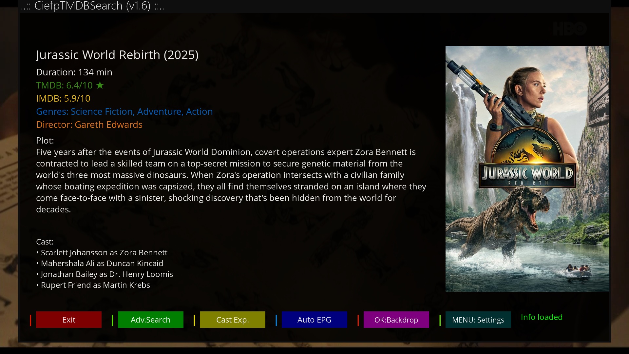Click the Duration: 134 min line
Image resolution: width=629 pixels, height=354 pixels.
[x=74, y=72]
